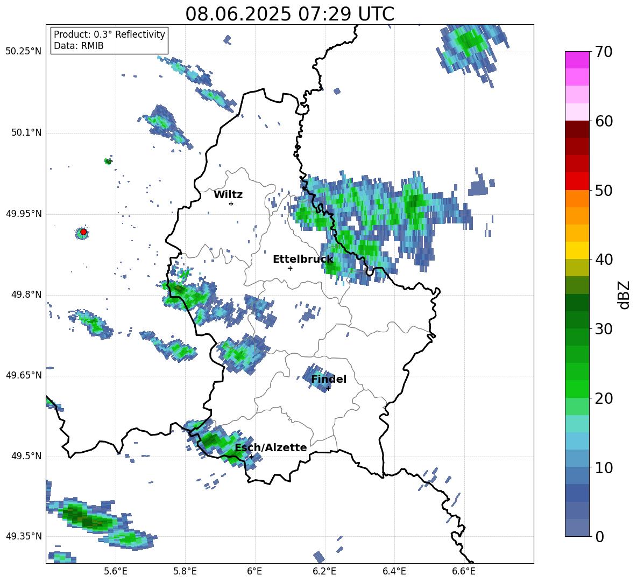Viewport: 637px width, 582px height.
Task: Click the Wiltz location cross marker
Action: click(x=231, y=204)
